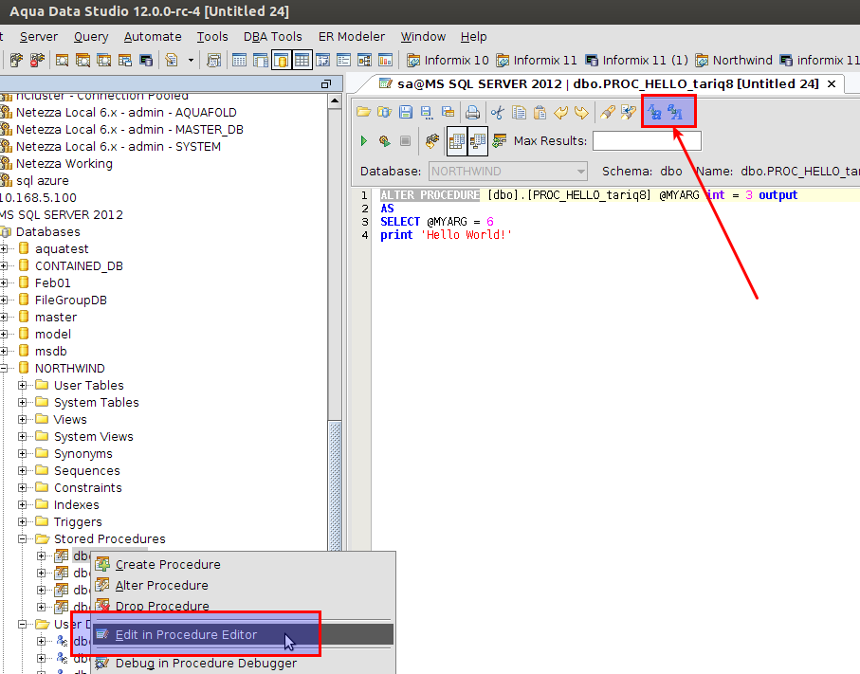
Task: Click the Undo arrow icon
Action: pos(560,113)
